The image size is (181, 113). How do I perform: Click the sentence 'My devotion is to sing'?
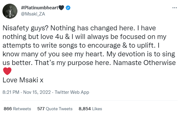click(141, 54)
